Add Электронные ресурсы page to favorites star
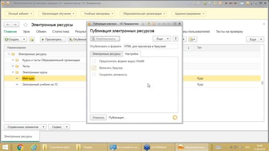 pos(26,25)
